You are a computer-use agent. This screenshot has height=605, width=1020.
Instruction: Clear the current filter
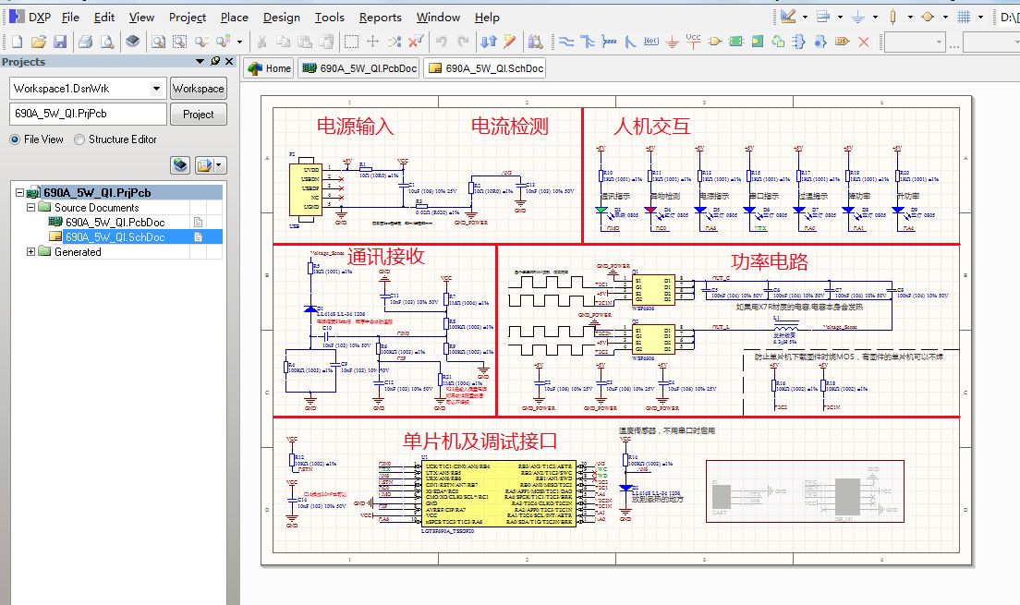tap(416, 42)
